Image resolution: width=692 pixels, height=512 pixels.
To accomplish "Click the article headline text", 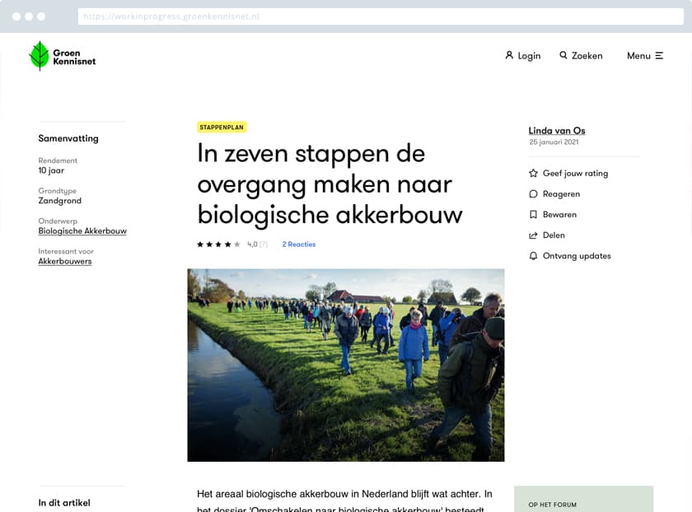I will [330, 184].
